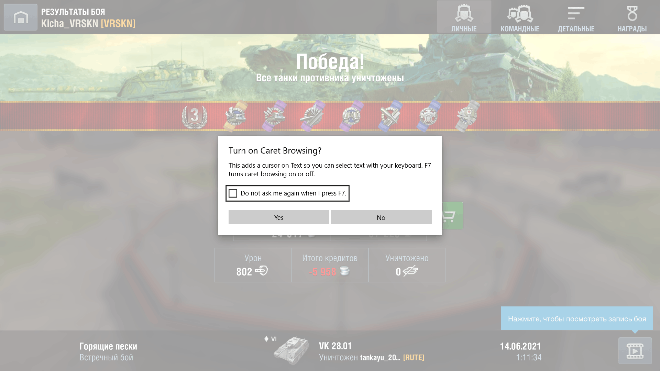This screenshot has height=371, width=660.
Task: Click Yes to enable Caret Browsing
Action: [x=278, y=217]
